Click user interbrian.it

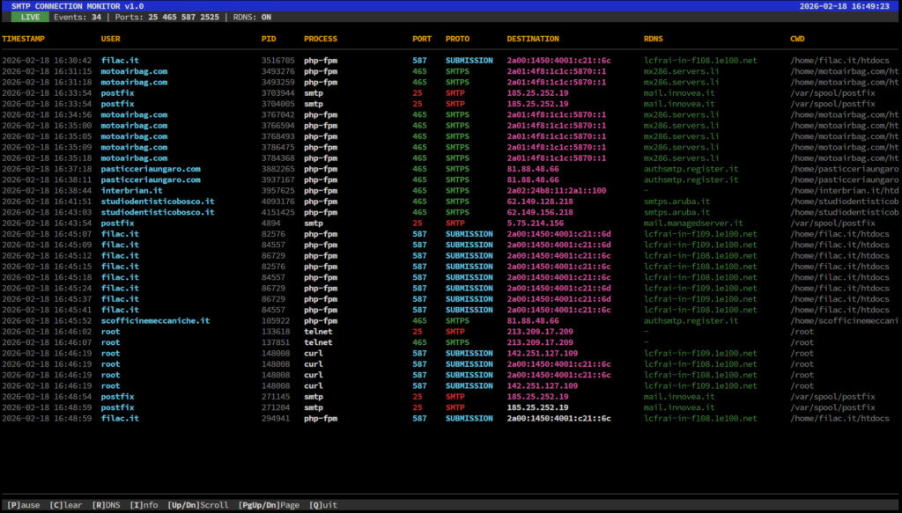[132, 191]
